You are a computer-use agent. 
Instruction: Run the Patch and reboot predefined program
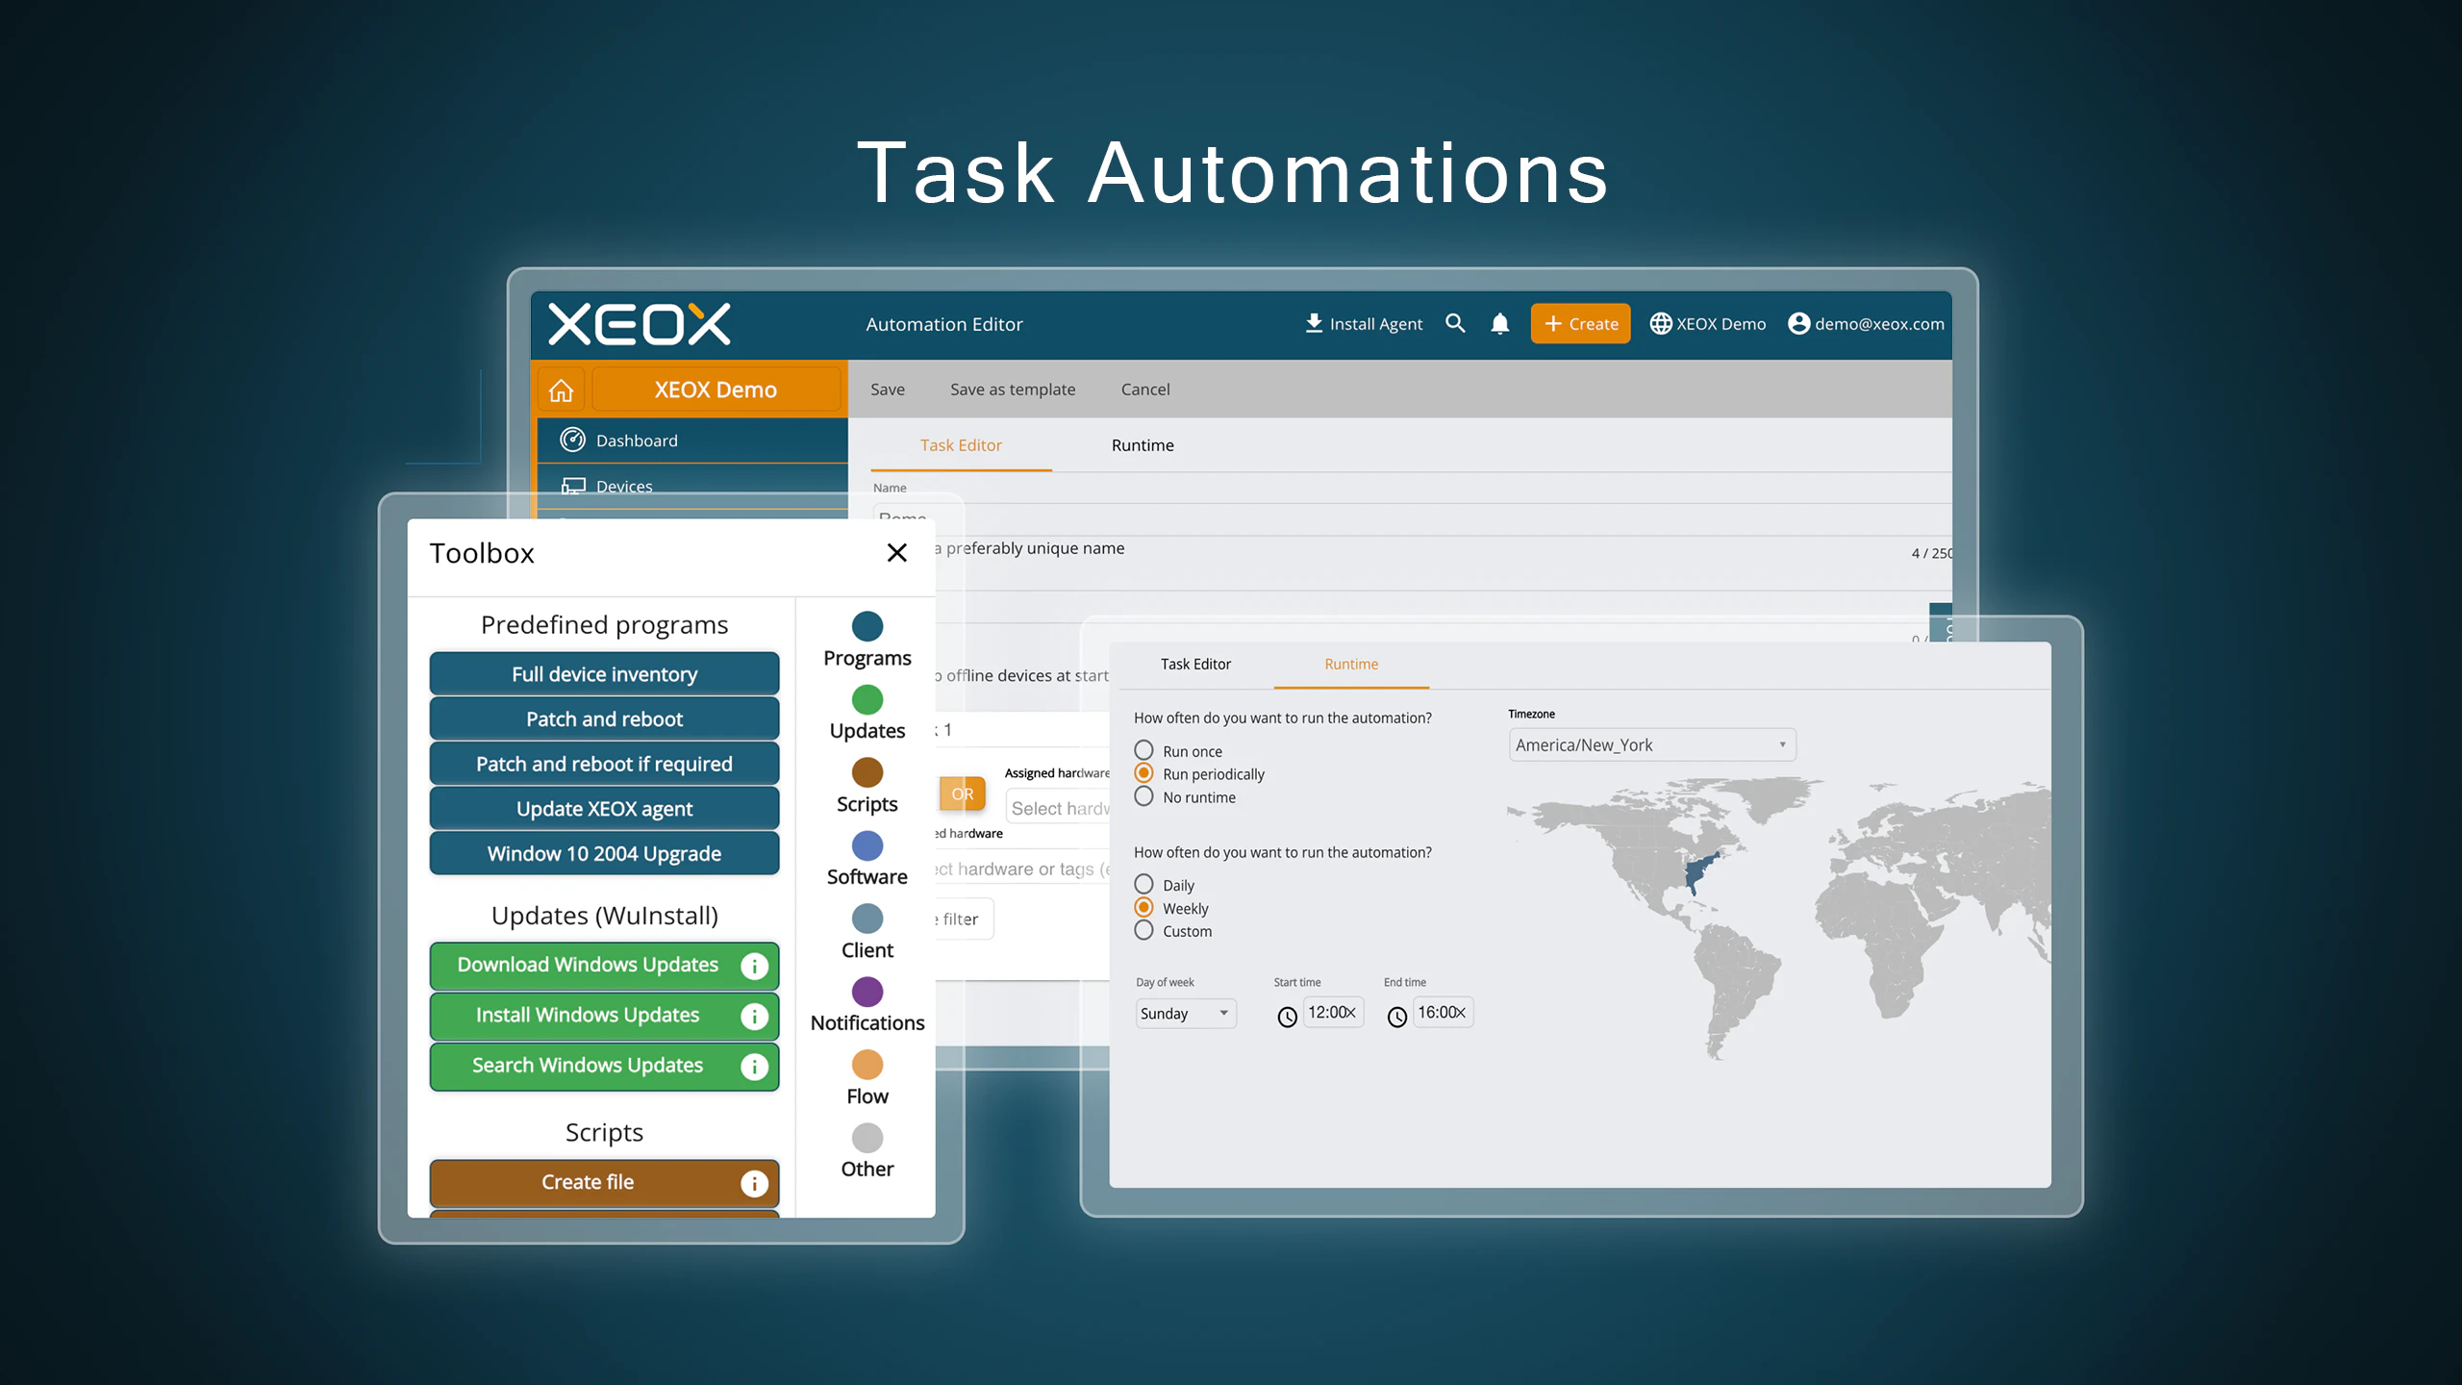click(x=604, y=718)
